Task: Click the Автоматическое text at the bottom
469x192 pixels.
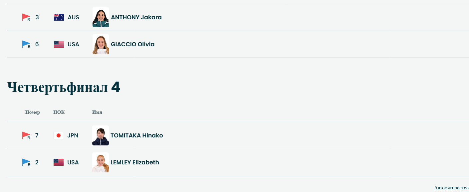Action: click(x=451, y=188)
